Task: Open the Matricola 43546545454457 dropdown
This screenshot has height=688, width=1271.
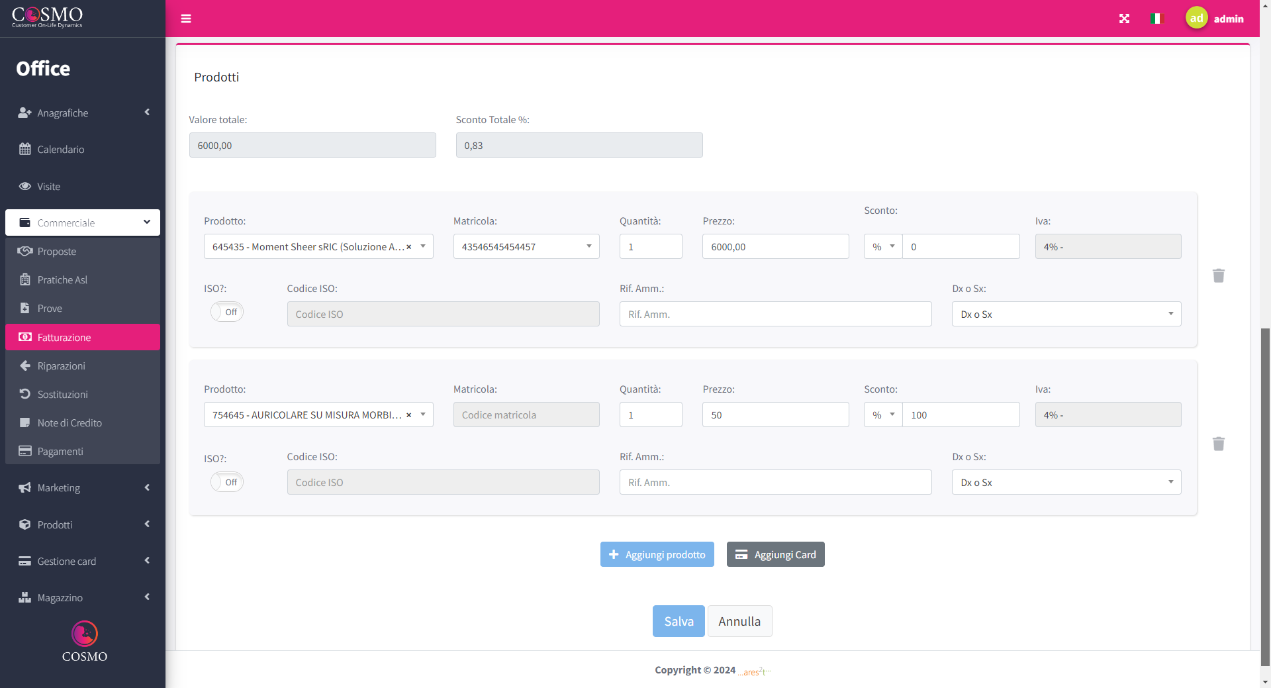Action: click(x=526, y=246)
